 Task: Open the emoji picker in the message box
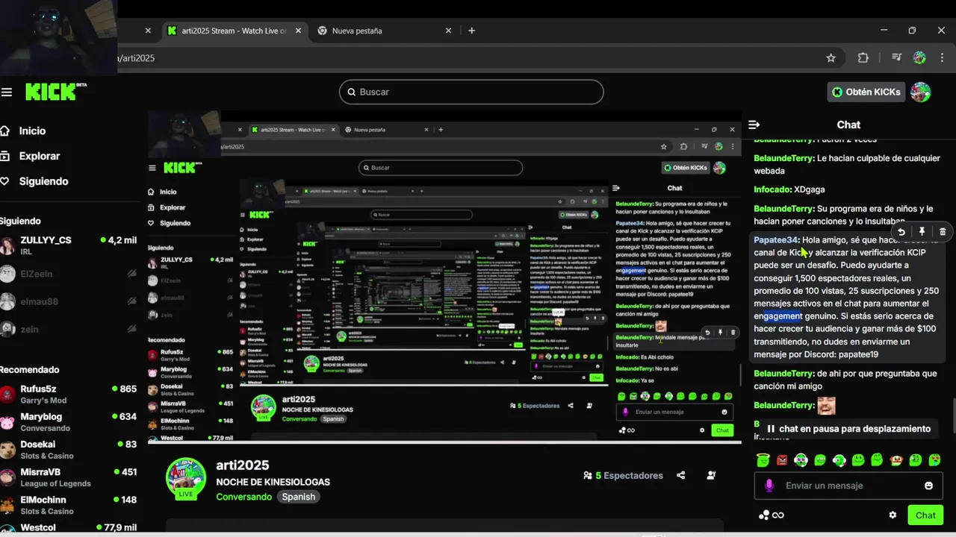[928, 486]
